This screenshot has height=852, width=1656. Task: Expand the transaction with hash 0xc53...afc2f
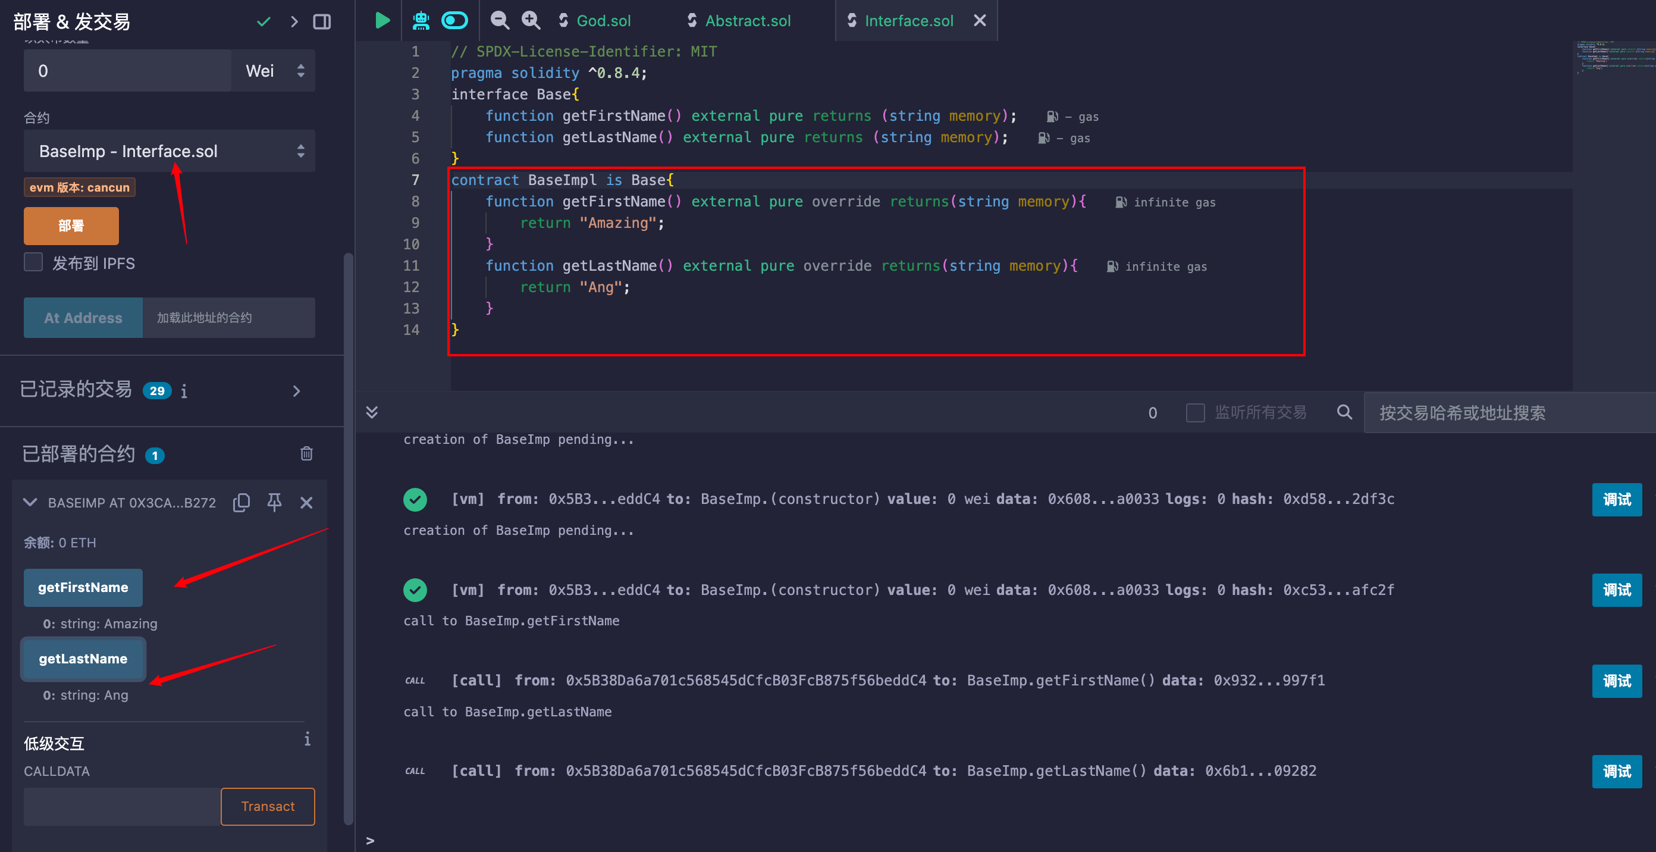click(923, 590)
